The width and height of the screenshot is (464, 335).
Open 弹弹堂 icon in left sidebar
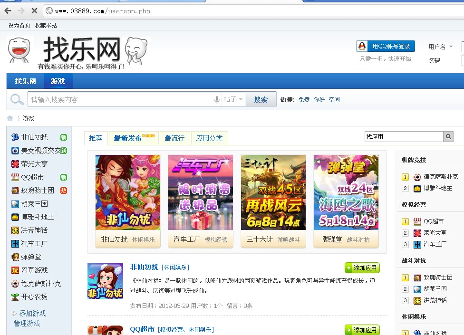click(15, 257)
